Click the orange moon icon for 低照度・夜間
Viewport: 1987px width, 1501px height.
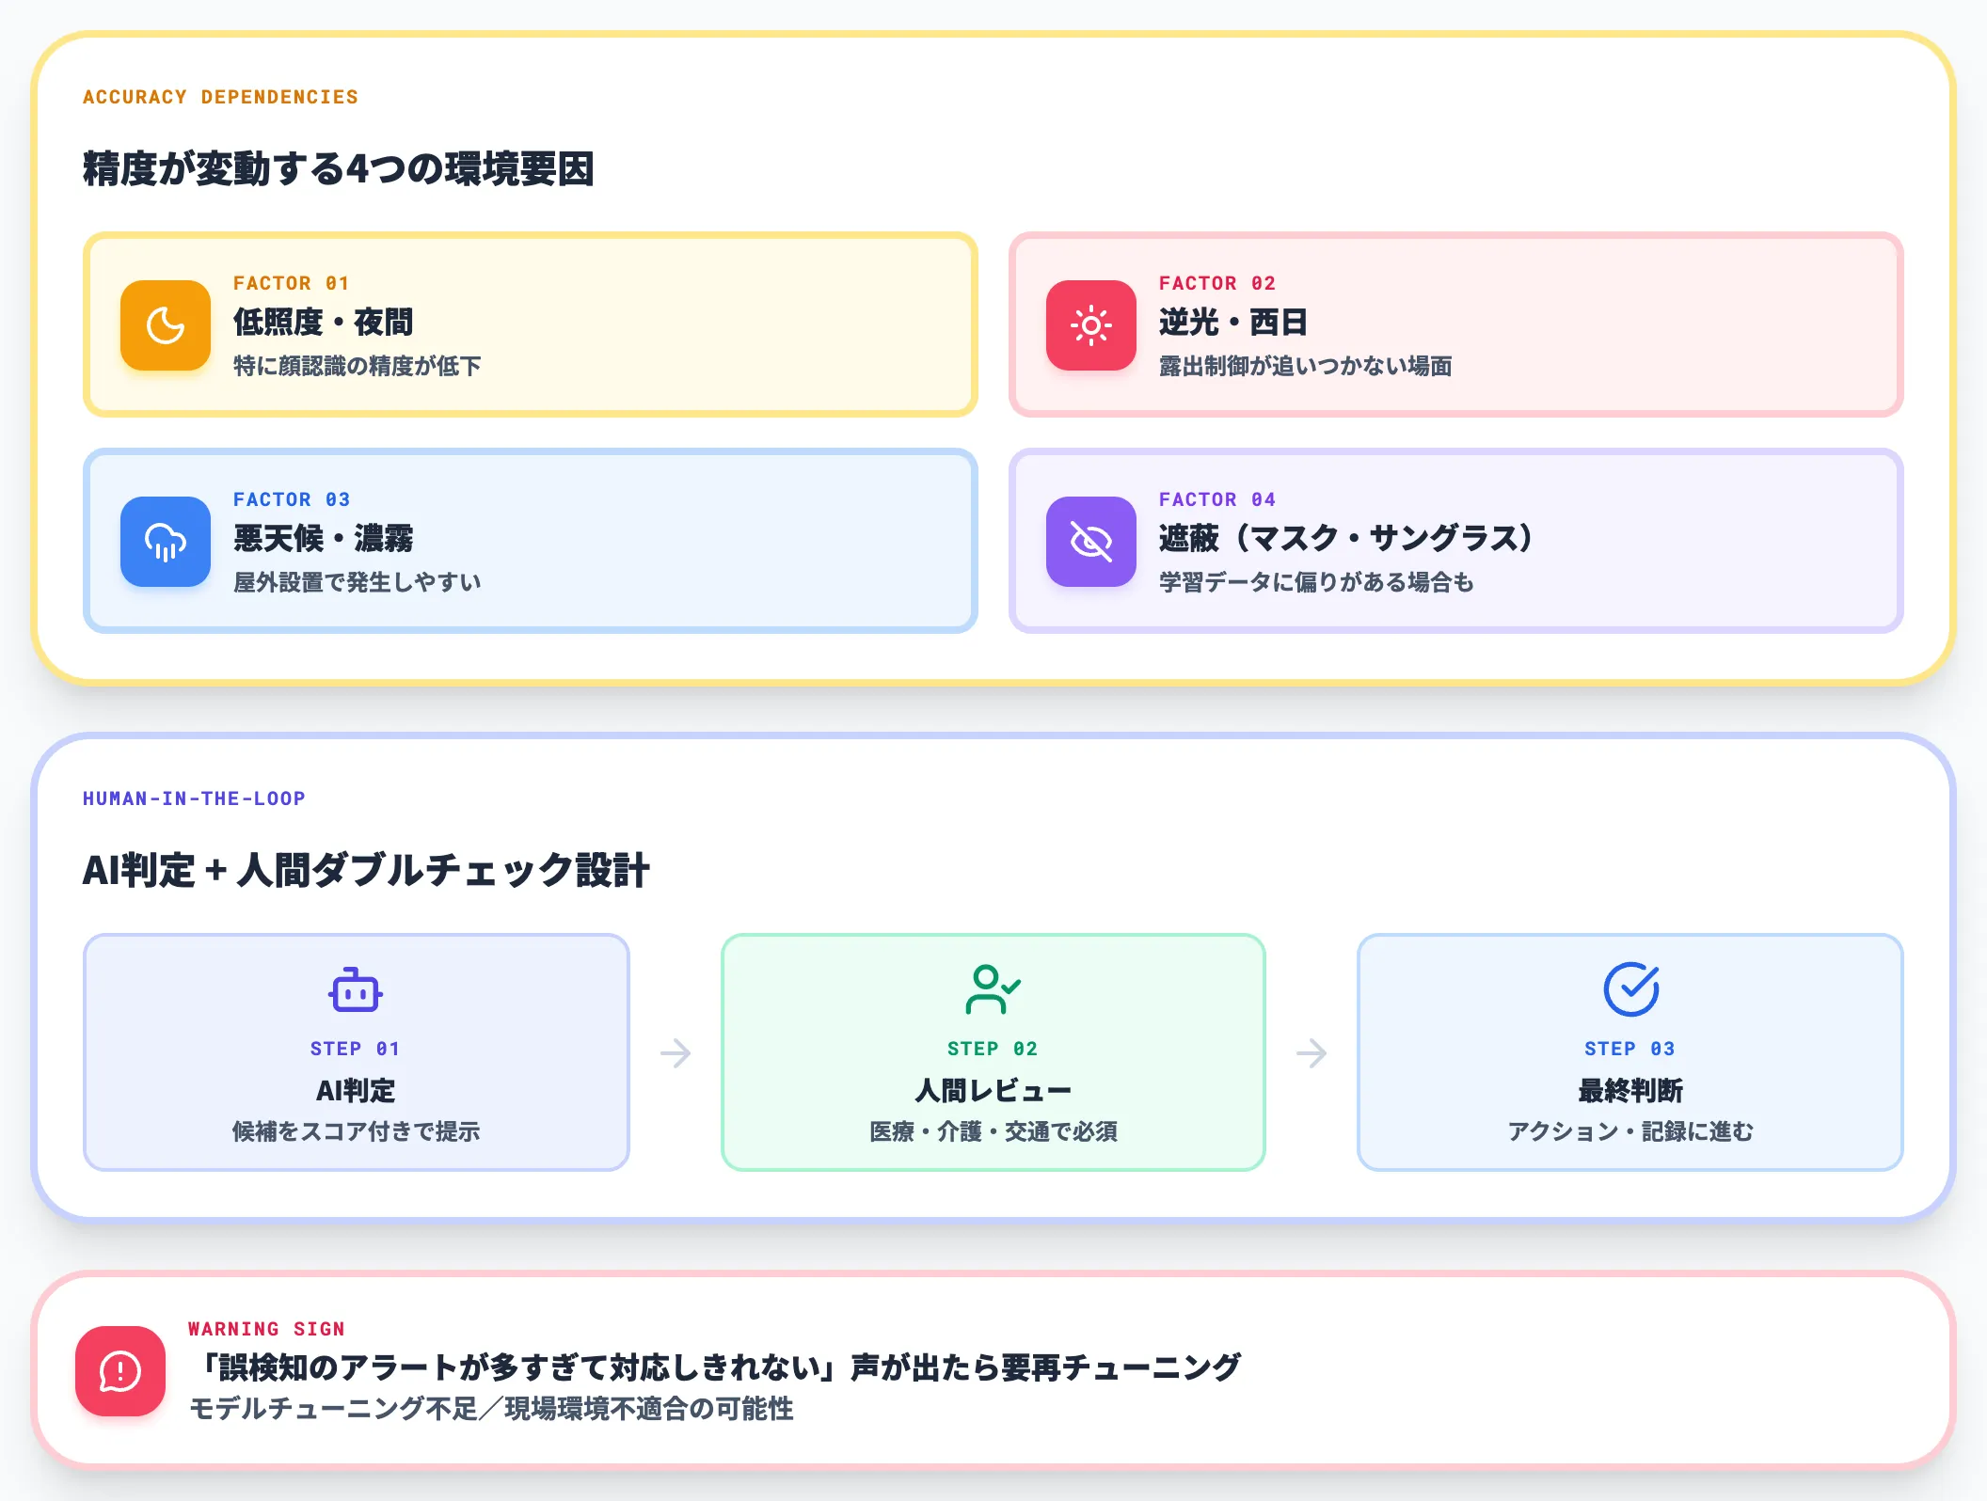pyautogui.click(x=166, y=325)
